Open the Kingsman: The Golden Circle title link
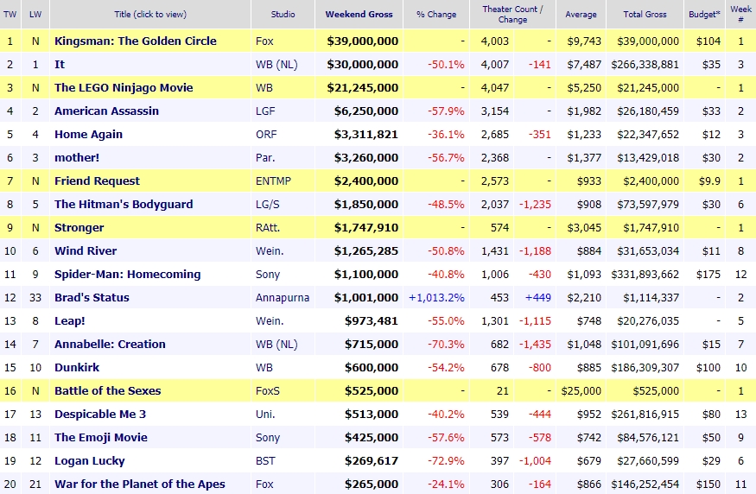This screenshot has width=756, height=494. (x=136, y=41)
